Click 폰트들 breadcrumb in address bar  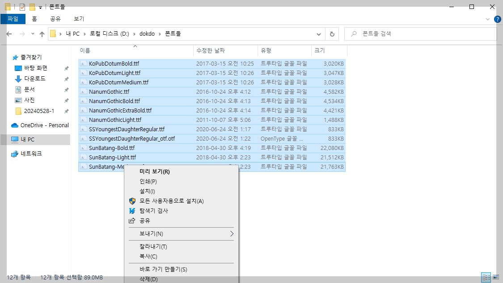coord(173,33)
